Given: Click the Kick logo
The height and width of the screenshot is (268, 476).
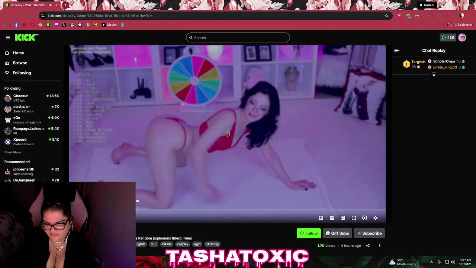Looking at the screenshot, I should pos(27,37).
